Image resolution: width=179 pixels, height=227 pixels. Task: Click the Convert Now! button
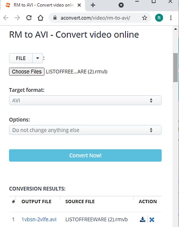click(x=85, y=155)
